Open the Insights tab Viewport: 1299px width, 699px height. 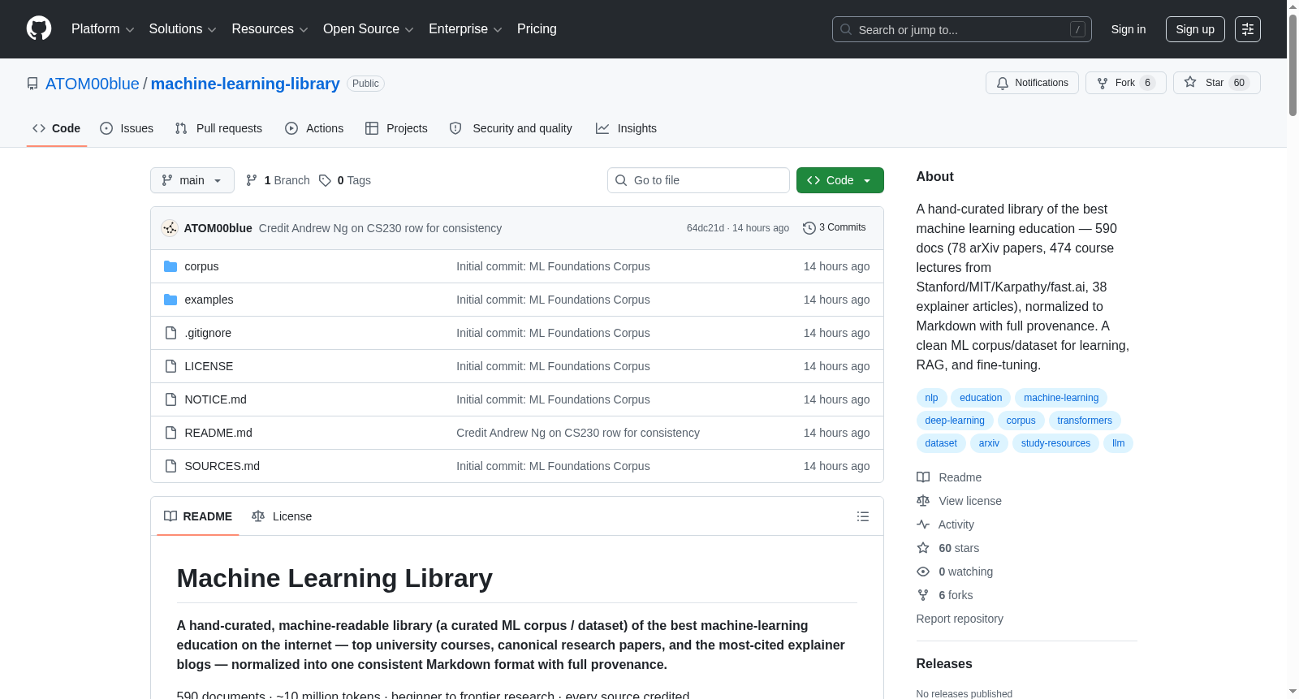tap(626, 128)
